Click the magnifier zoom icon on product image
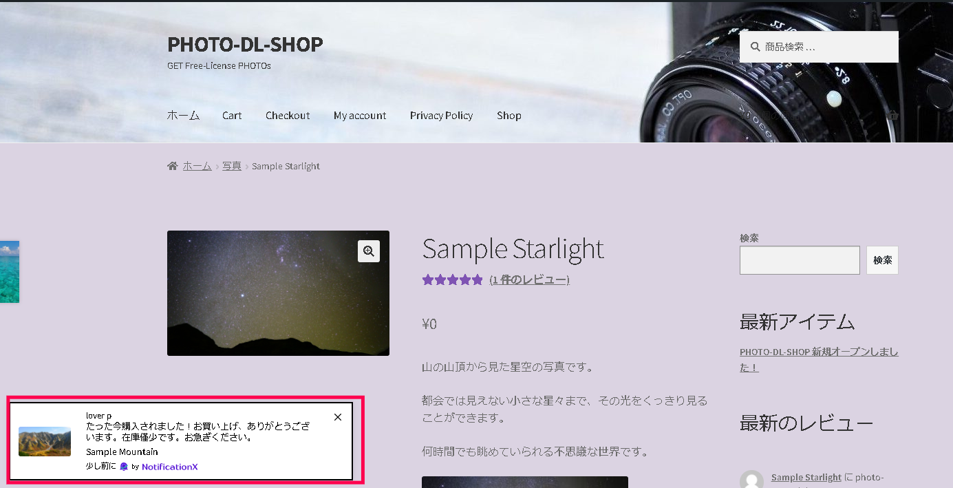953x488 pixels. click(x=369, y=251)
